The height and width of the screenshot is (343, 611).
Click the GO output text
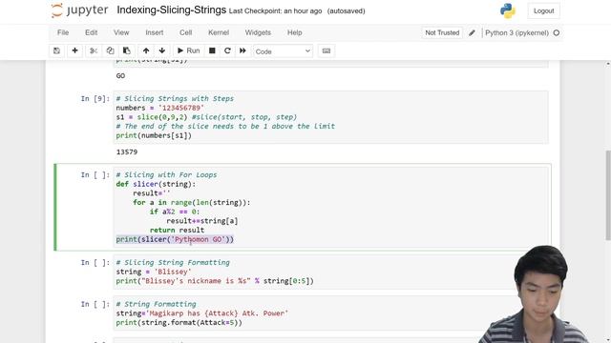pos(120,76)
